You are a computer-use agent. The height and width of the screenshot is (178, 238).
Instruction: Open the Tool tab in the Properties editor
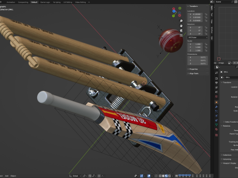(x=216, y=73)
